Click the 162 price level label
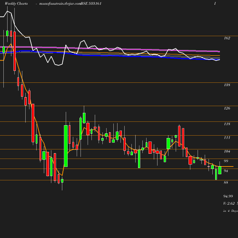Viewport: 238px width, 238px height. [x=227, y=38]
